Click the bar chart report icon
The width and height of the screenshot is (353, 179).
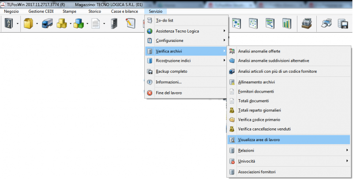(287, 23)
